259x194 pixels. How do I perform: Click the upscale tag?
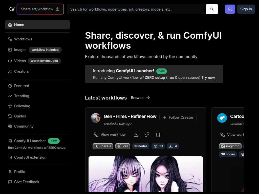tap(103, 146)
